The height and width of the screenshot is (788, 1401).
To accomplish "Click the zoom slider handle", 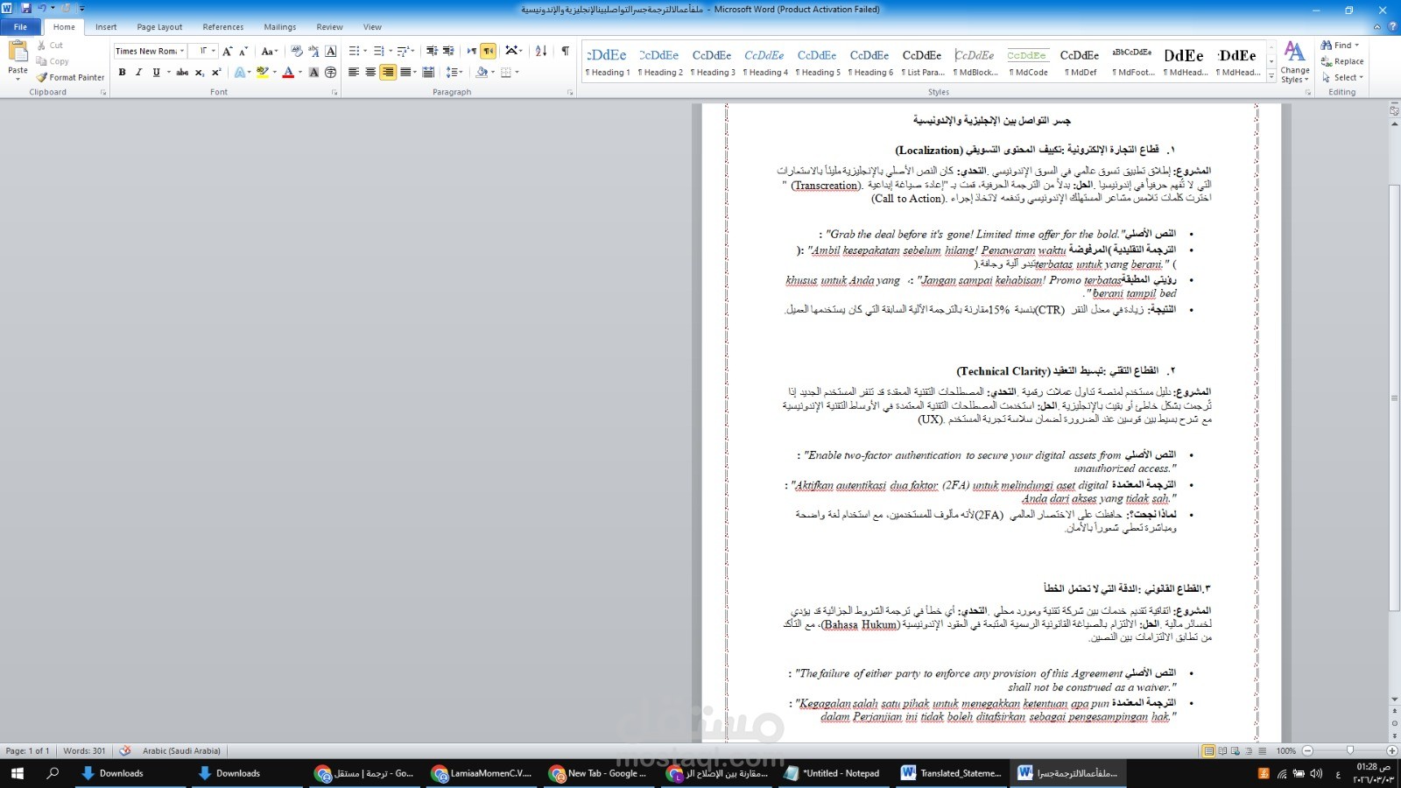I will 1349,750.
